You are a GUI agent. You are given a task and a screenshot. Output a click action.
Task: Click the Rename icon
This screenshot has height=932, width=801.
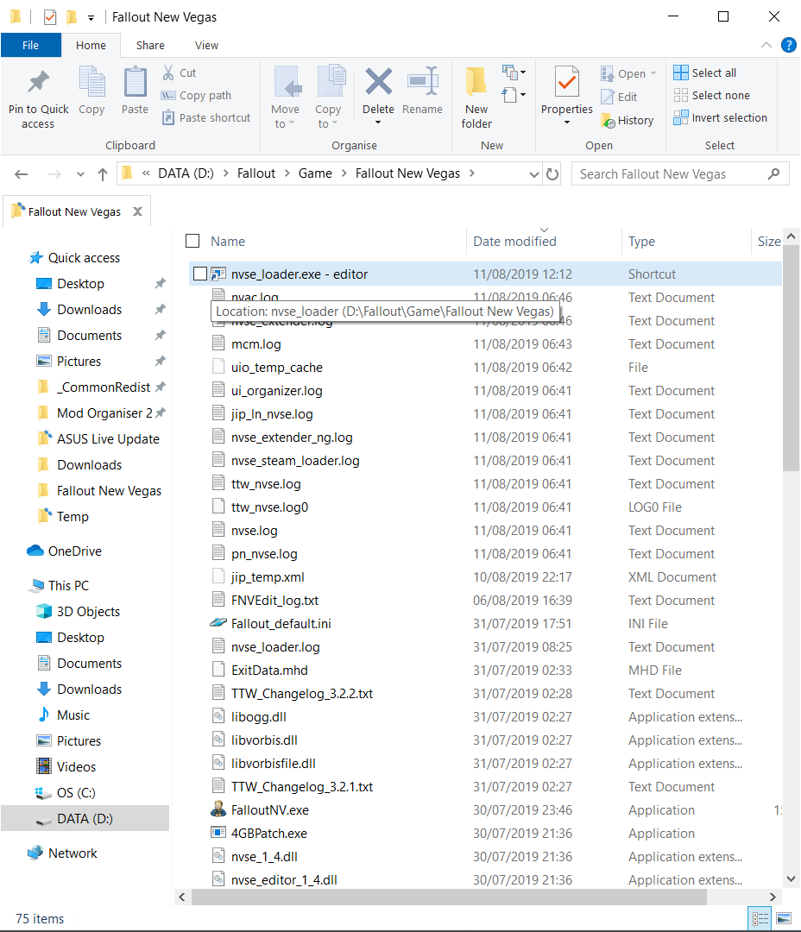(x=423, y=82)
